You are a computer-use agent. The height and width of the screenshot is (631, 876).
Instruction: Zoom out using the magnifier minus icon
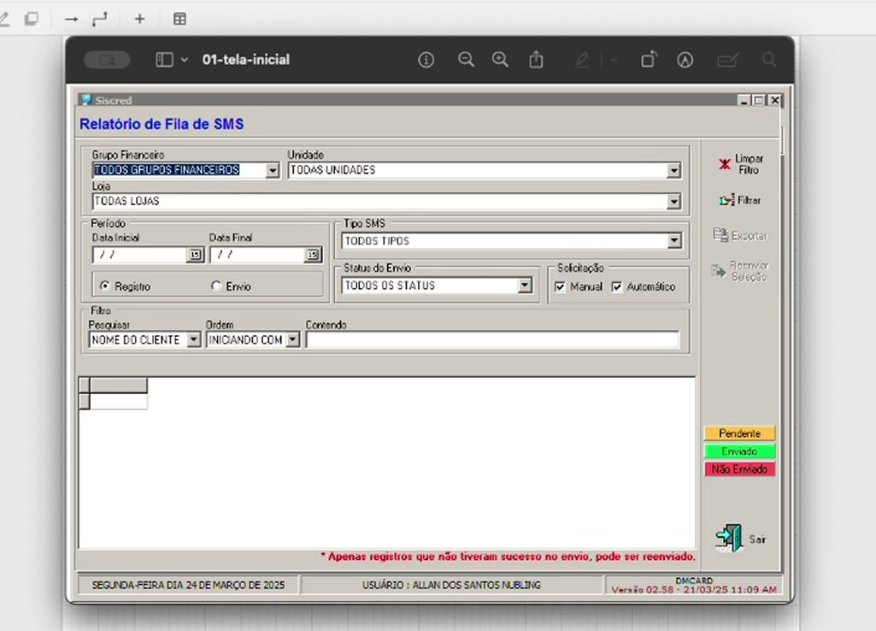(x=466, y=60)
